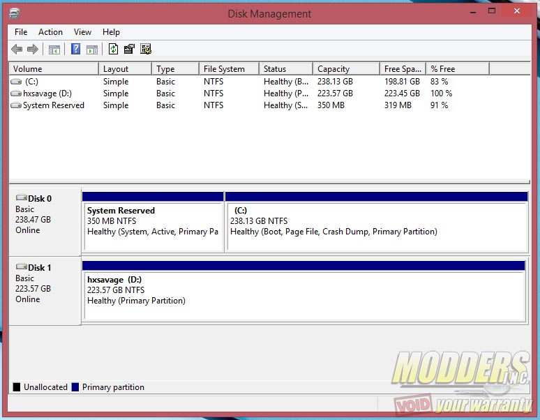Click the 223.57 GB Disk 1 size text
The width and height of the screenshot is (540, 420).
(33, 289)
